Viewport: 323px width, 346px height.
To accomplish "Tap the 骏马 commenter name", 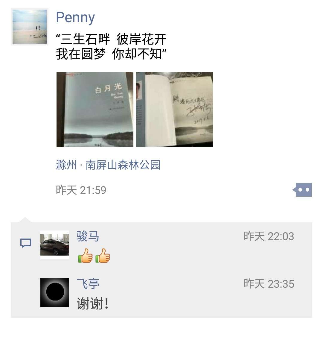I will pyautogui.click(x=88, y=236).
